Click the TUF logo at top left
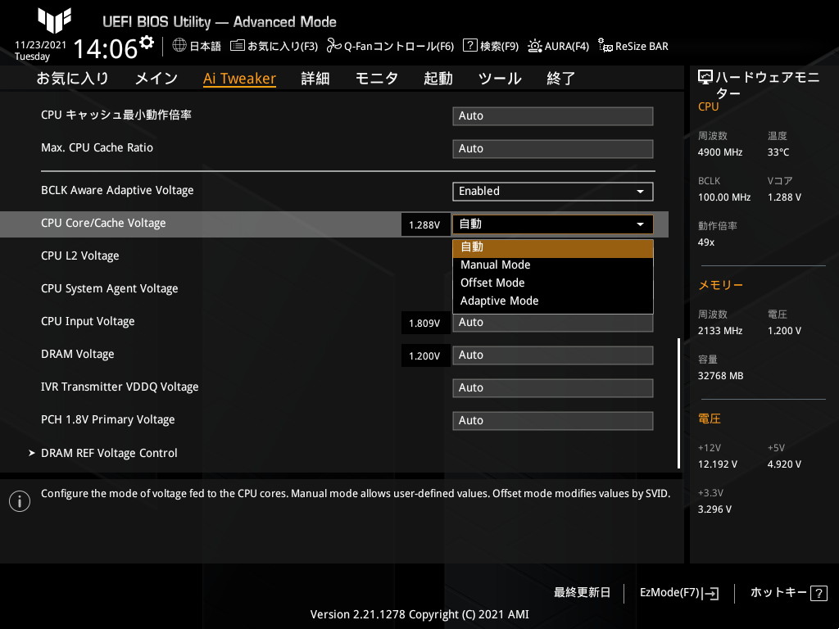The width and height of the screenshot is (839, 629). click(x=55, y=20)
